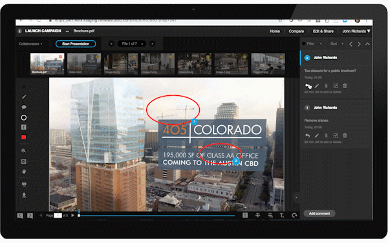The height and width of the screenshot is (243, 388).
Task: Mark 'Remove cranes' comment as done
Action: 336,135
